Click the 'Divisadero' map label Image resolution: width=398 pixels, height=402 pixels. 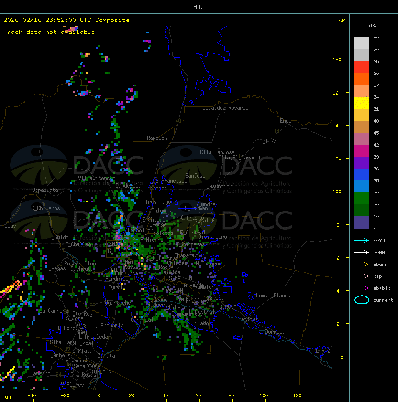(212, 237)
